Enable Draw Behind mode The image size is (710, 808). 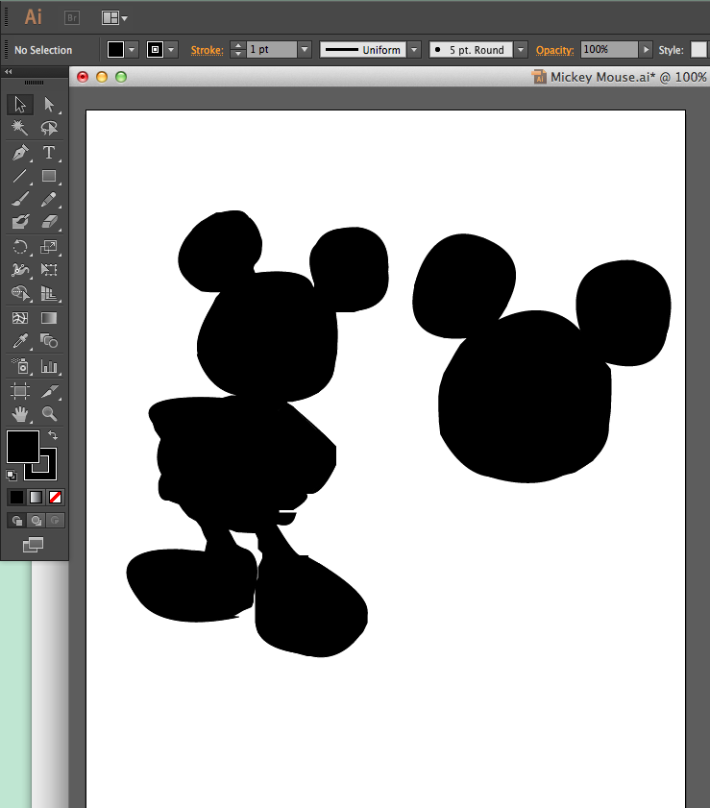pos(37,521)
